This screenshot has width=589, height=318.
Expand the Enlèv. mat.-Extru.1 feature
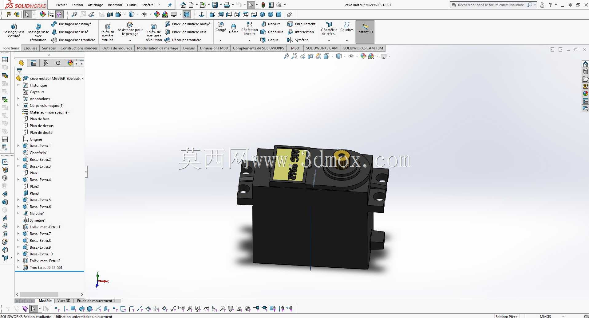click(18, 227)
